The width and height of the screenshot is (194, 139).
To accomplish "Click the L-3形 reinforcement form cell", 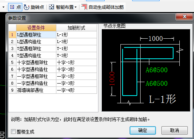I will click(77, 42).
